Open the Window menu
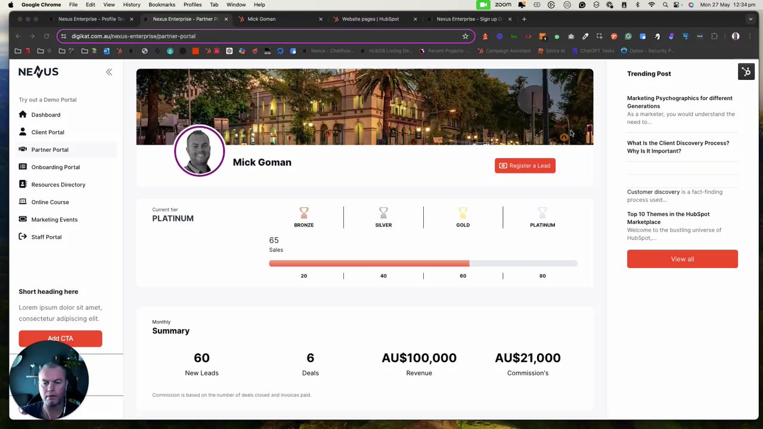Image resolution: width=763 pixels, height=429 pixels. (x=236, y=5)
